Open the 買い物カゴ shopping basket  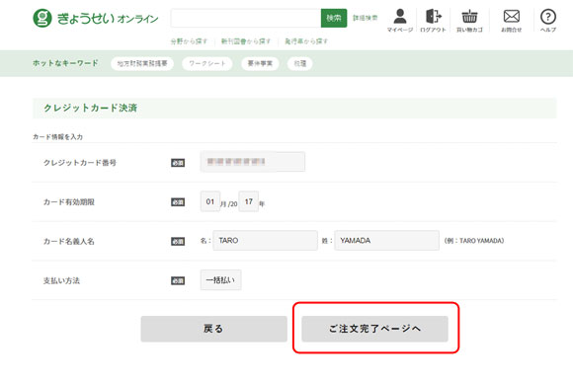[x=469, y=21]
